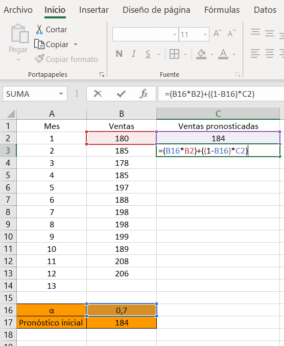Toggle bold N formatting

coord(119,54)
